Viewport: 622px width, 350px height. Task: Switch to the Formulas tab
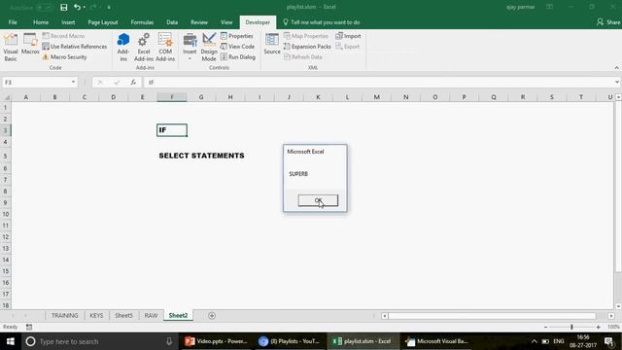point(142,22)
